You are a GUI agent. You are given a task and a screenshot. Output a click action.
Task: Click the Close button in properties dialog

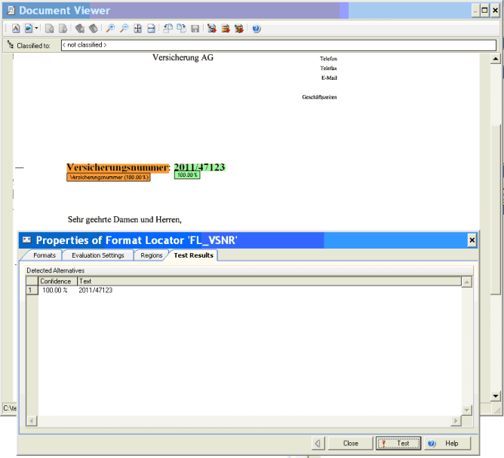[350, 443]
